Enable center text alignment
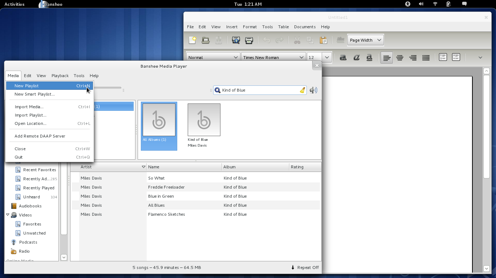496x278 pixels. coord(400,58)
